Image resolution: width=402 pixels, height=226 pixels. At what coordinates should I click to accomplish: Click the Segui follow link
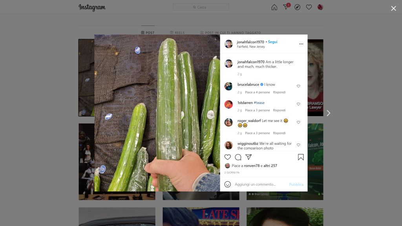point(273,42)
